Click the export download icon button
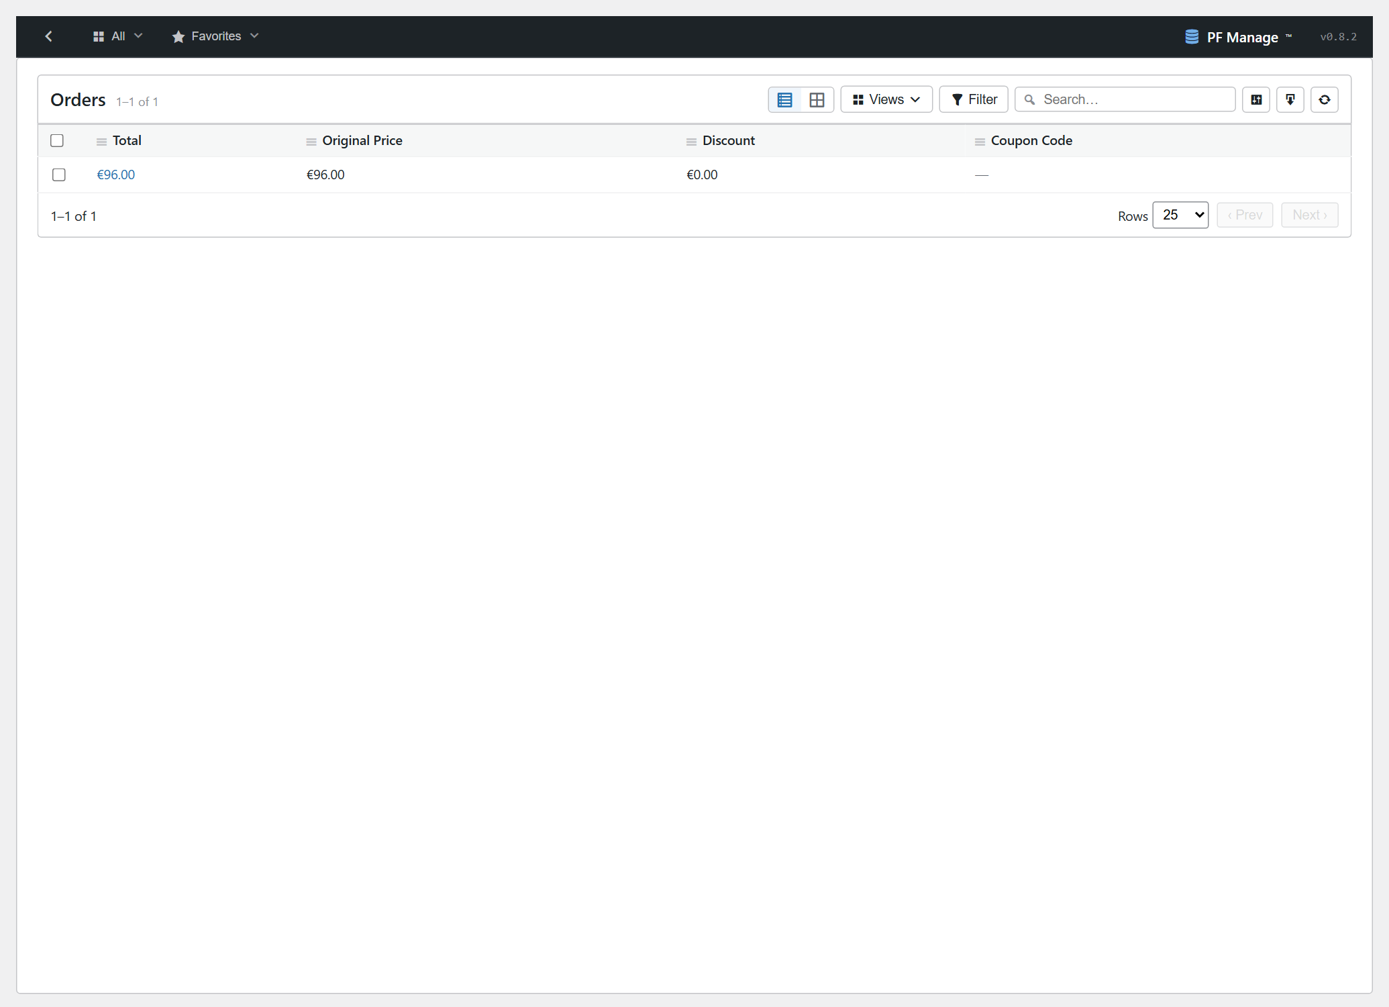 1290,100
